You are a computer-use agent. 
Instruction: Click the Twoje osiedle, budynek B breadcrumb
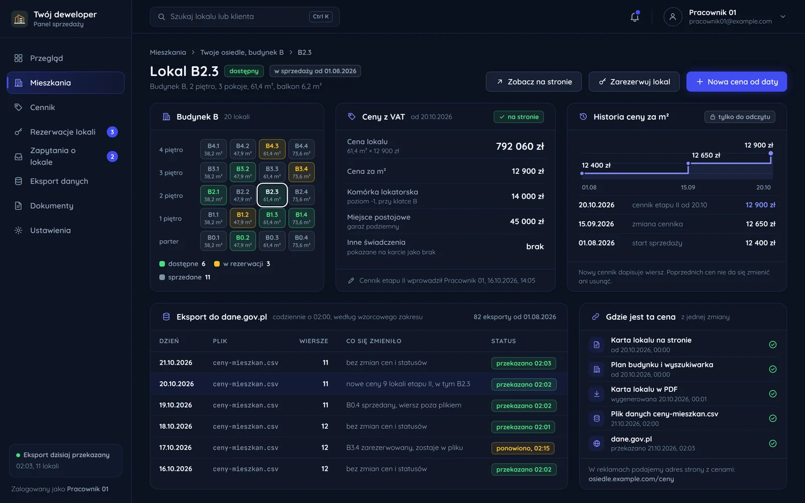coord(242,52)
